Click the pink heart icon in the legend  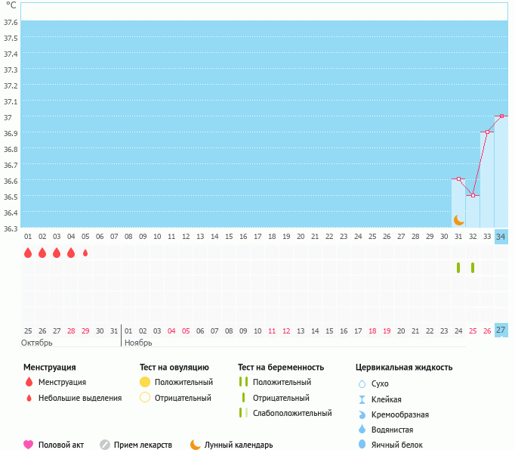point(29,445)
